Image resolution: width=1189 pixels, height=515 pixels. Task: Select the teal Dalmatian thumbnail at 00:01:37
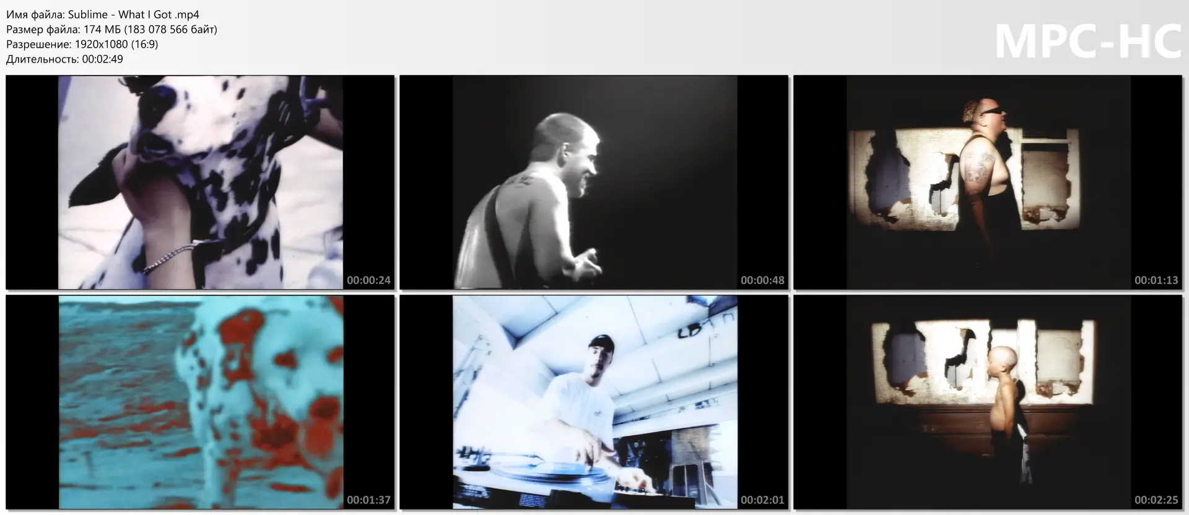(200, 402)
